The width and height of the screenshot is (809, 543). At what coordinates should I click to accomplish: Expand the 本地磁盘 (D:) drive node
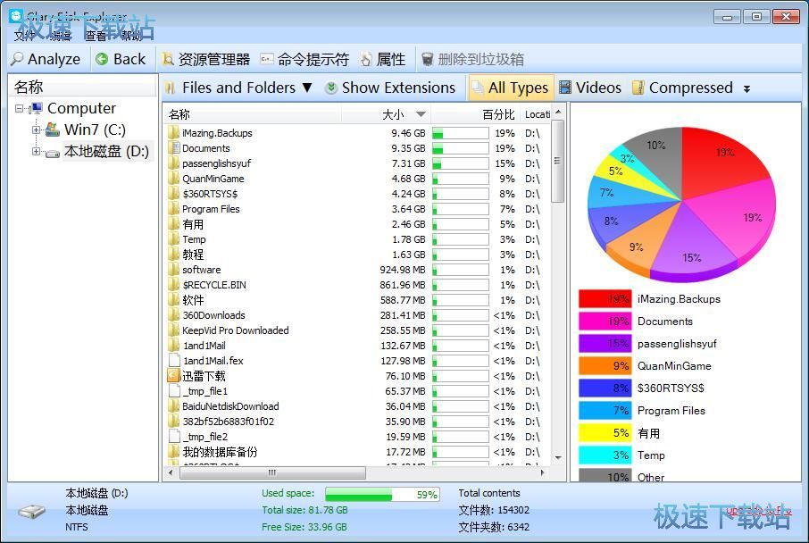pos(36,151)
